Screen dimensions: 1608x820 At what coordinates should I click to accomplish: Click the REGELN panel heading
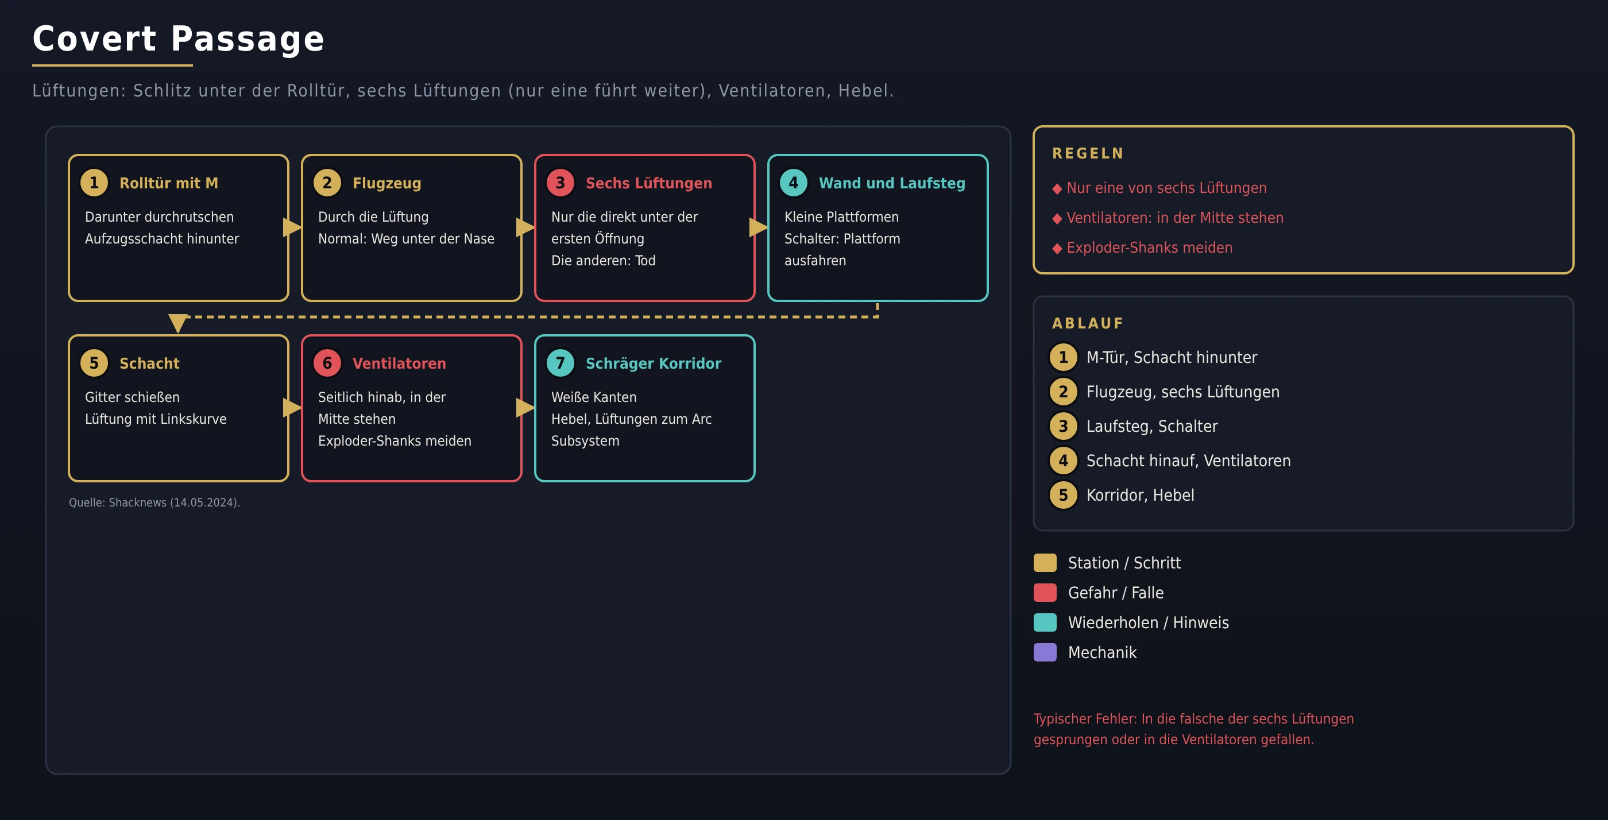tap(1088, 153)
